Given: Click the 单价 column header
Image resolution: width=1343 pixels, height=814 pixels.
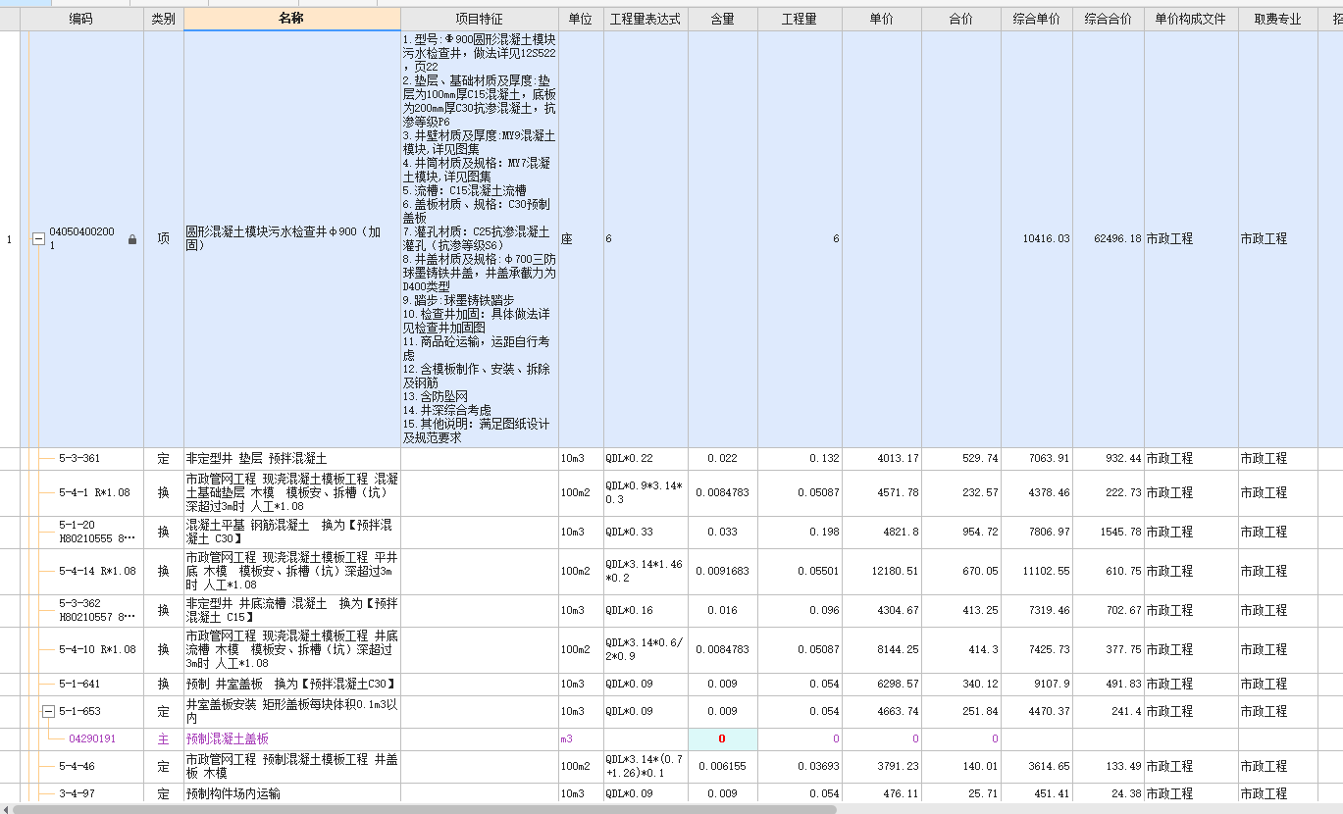Looking at the screenshot, I should (x=882, y=20).
